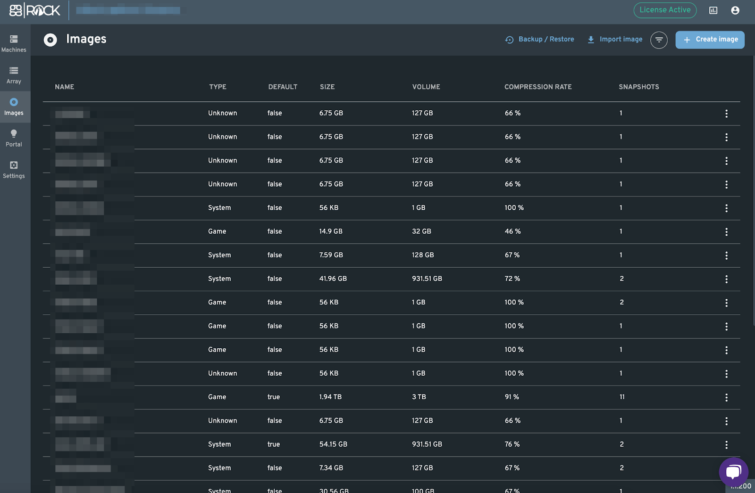Viewport: 755px width, 493px height.
Task: Open the chat support bubble
Action: click(x=733, y=471)
